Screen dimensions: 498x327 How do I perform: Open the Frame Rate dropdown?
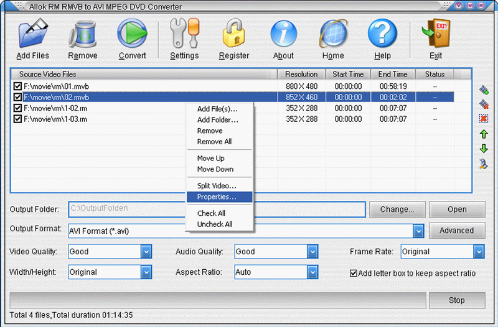tap(479, 252)
